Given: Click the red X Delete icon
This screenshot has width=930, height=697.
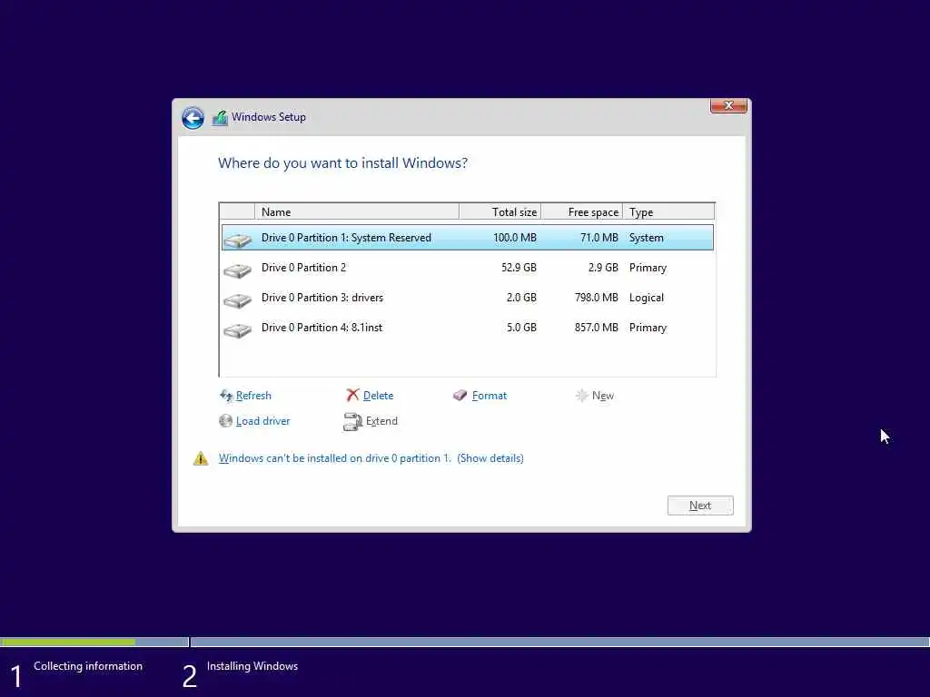Looking at the screenshot, I should (x=353, y=395).
